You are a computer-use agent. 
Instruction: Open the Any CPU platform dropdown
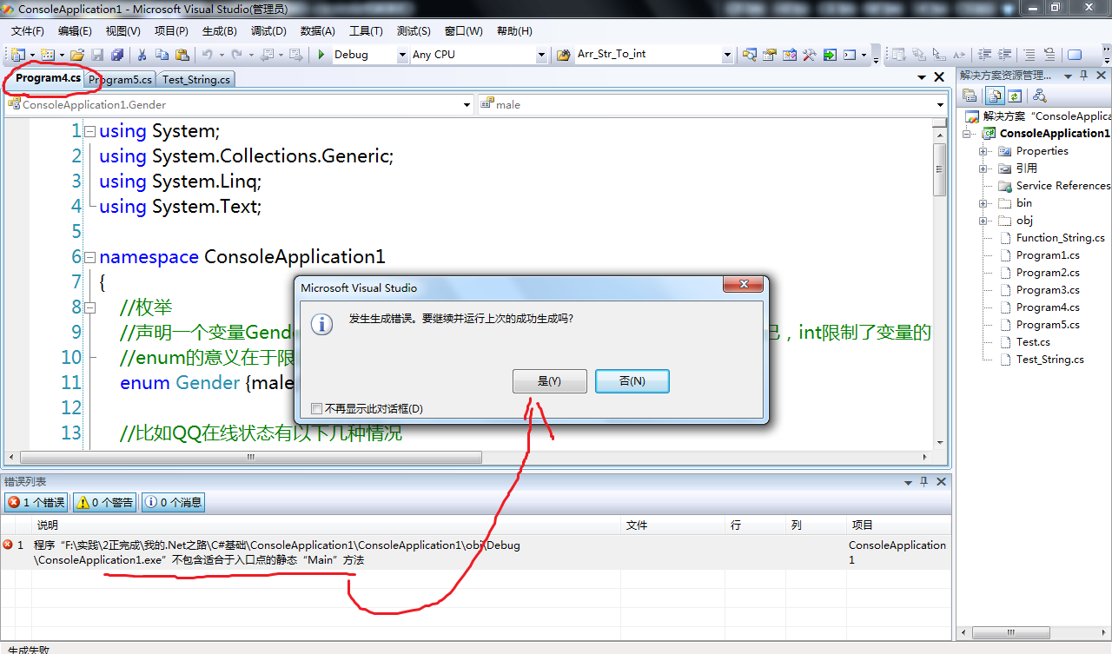coord(541,55)
